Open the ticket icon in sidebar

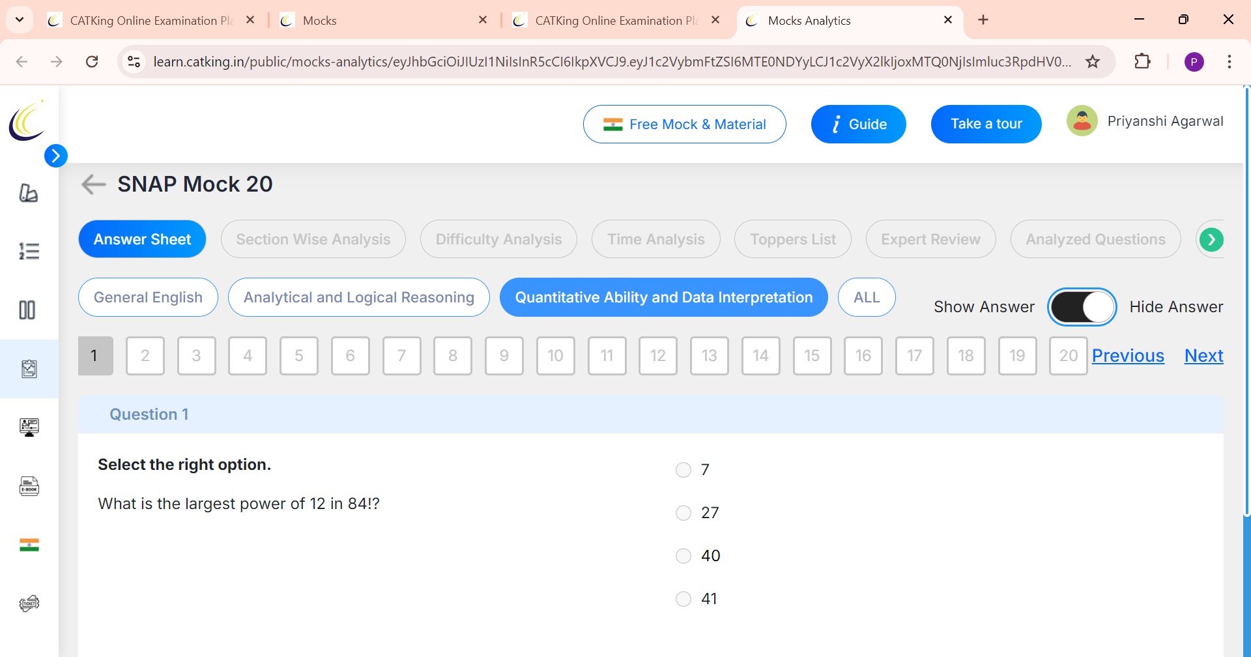29,604
